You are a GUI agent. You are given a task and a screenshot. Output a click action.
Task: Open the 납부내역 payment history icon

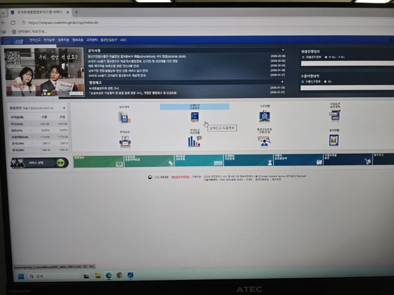tap(124, 117)
